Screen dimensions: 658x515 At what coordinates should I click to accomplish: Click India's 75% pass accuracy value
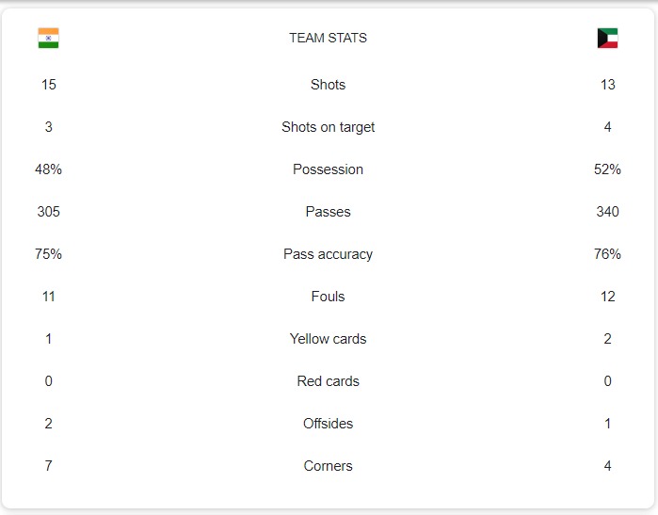tap(48, 254)
